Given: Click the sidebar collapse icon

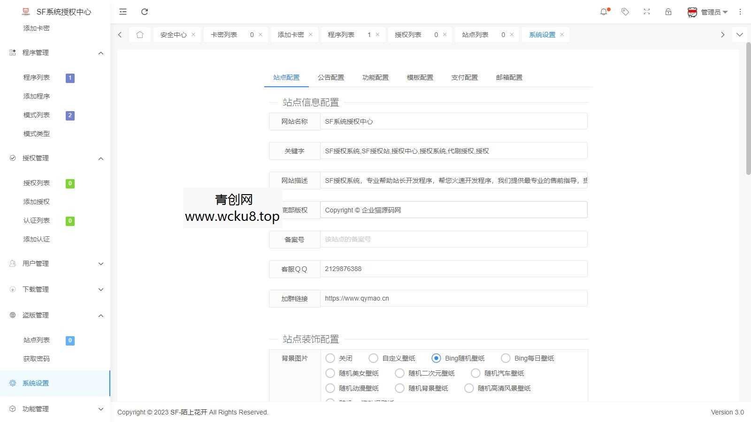Looking at the screenshot, I should click(123, 12).
